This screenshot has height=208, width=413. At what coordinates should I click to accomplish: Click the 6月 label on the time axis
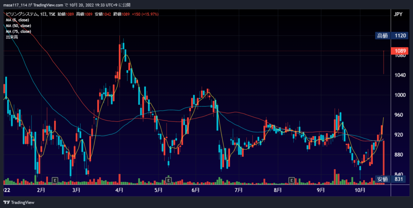(196, 190)
